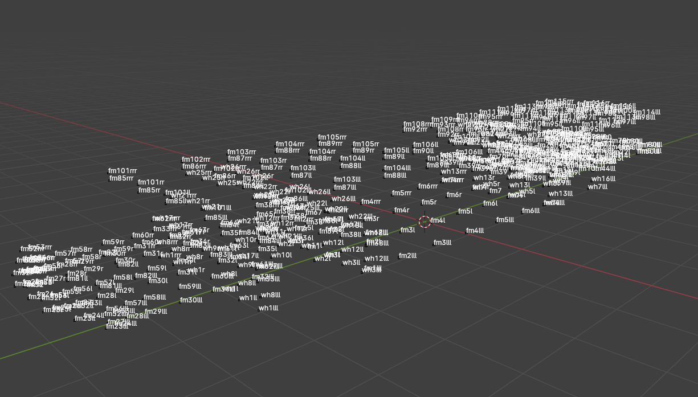Select the empty labeled wh26lll

click(x=344, y=199)
